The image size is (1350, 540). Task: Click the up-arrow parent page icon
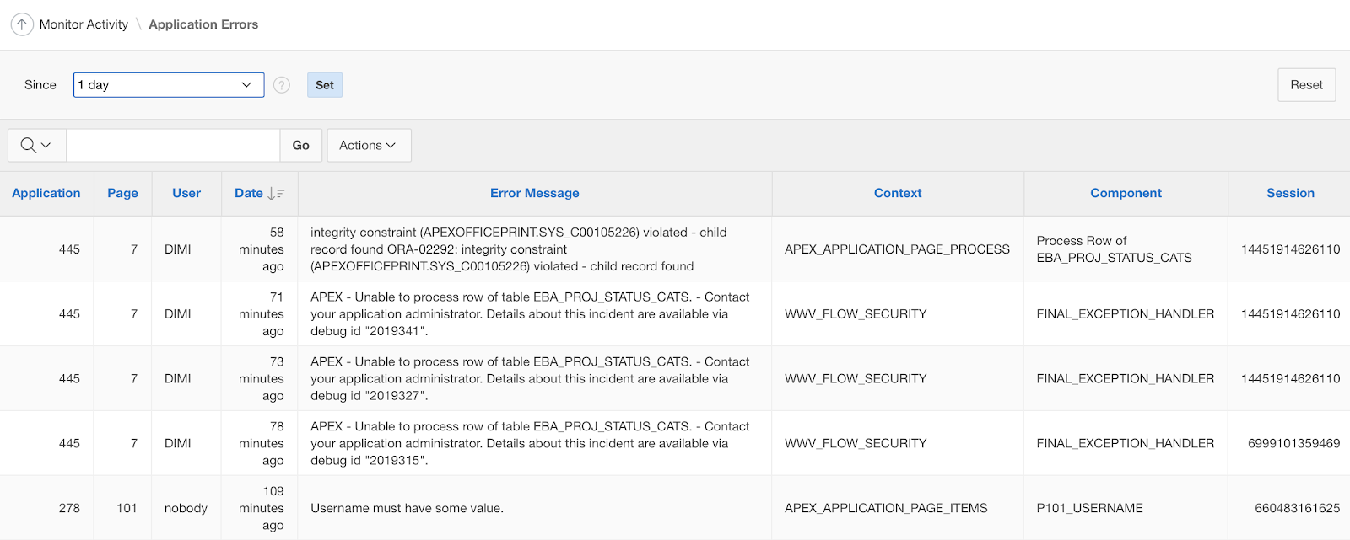(x=22, y=24)
